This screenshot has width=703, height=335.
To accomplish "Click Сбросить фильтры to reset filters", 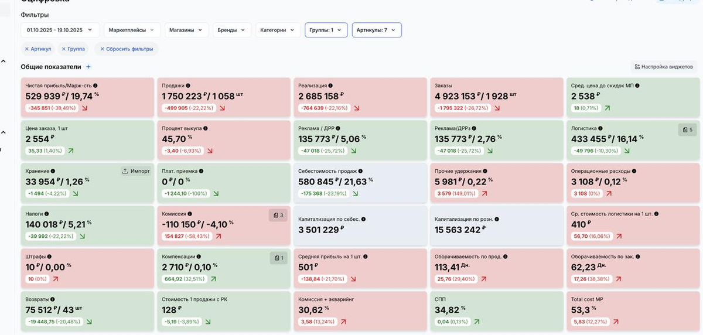I will tap(127, 49).
